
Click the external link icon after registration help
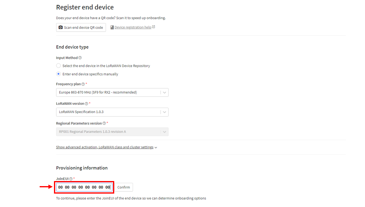coord(154,27)
